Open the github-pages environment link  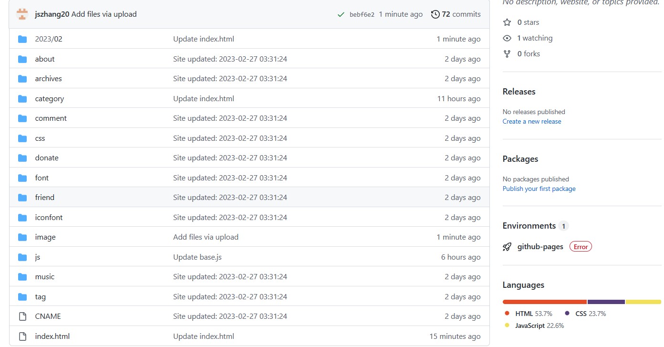[540, 247]
